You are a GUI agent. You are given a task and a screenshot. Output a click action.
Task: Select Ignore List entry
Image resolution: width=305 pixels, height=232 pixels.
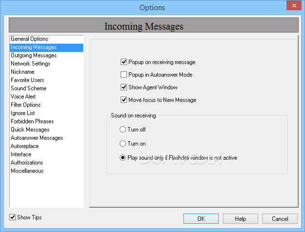click(x=46, y=113)
